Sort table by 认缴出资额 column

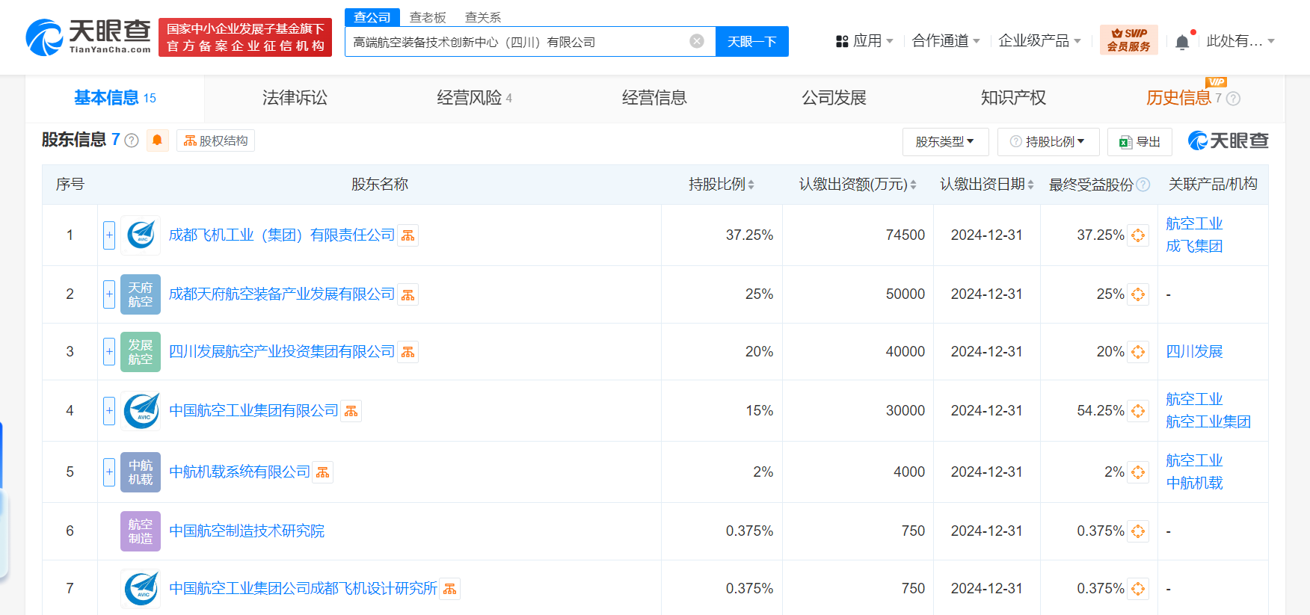858,185
